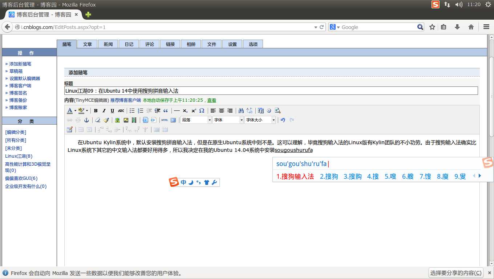
Task: Click the 查看 autosave link
Action: [212, 100]
